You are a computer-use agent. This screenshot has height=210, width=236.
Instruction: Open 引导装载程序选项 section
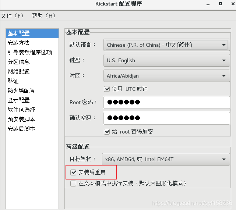coord(32,52)
